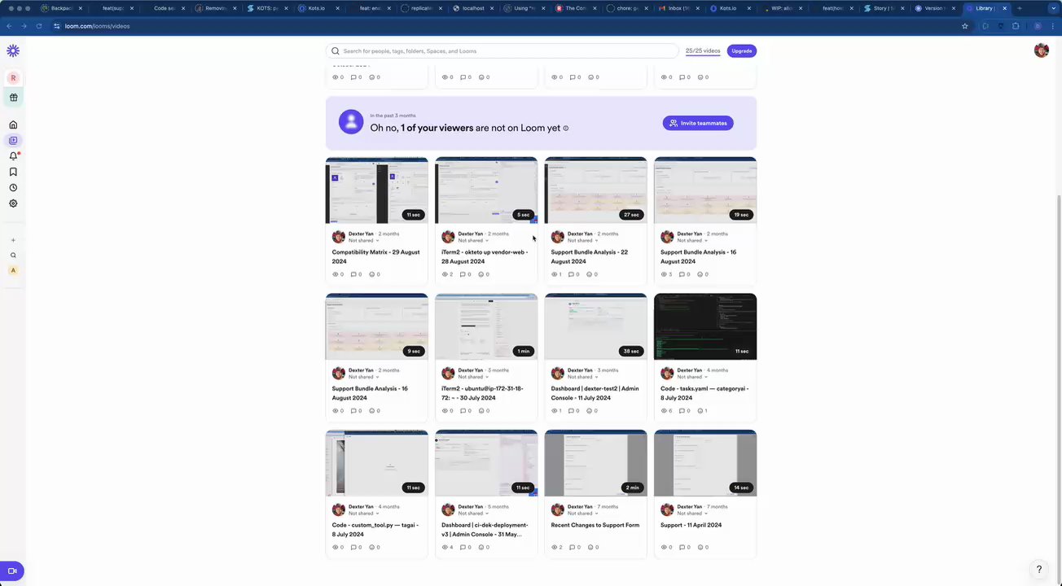This screenshot has width=1062, height=586.
Task: Expand 'Not shared' on Code - tasks.yaml card
Action: [692, 377]
